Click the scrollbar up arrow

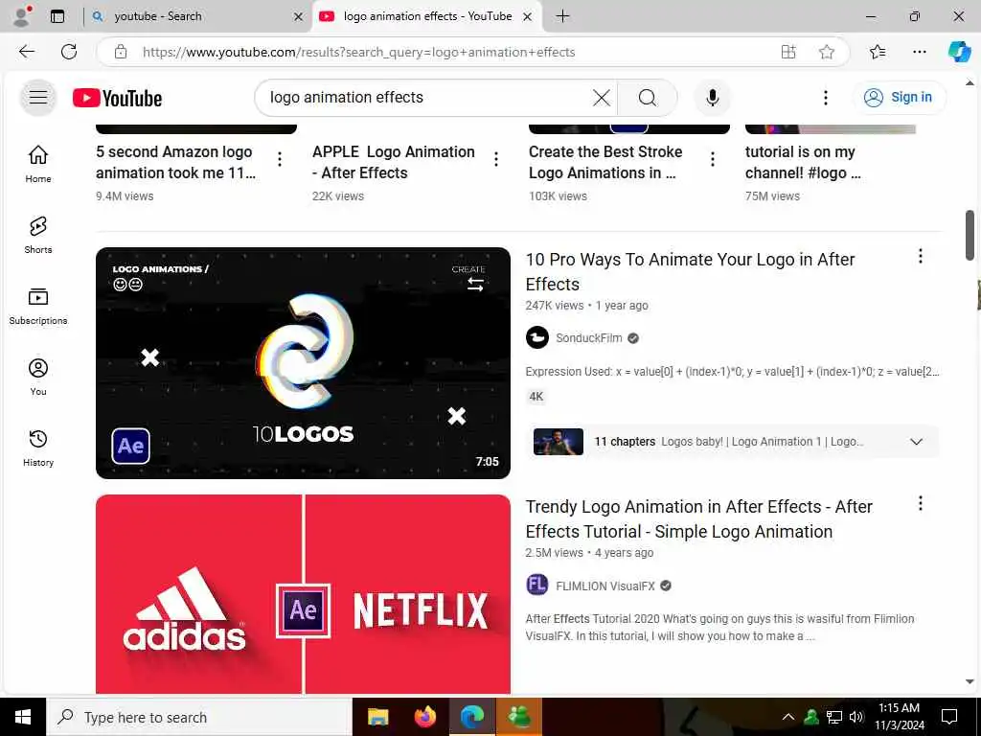(x=970, y=82)
